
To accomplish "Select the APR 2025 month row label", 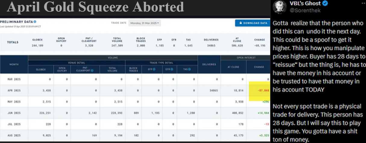I will (x=14, y=90).
